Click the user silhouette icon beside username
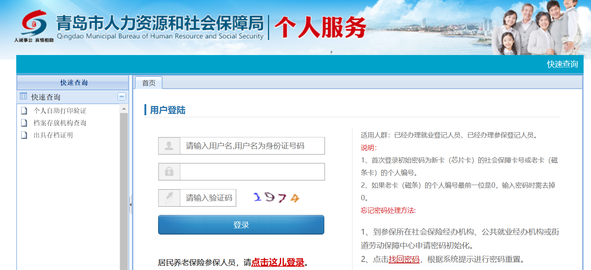 coord(169,146)
